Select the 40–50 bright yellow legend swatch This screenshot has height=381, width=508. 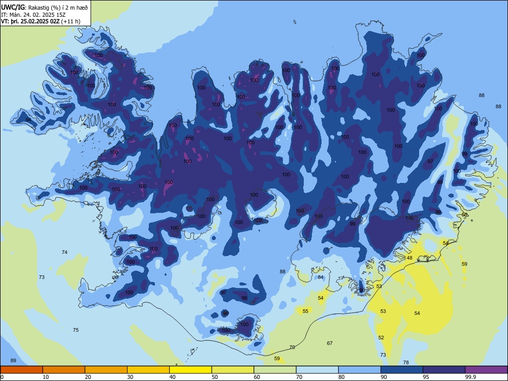190,370
